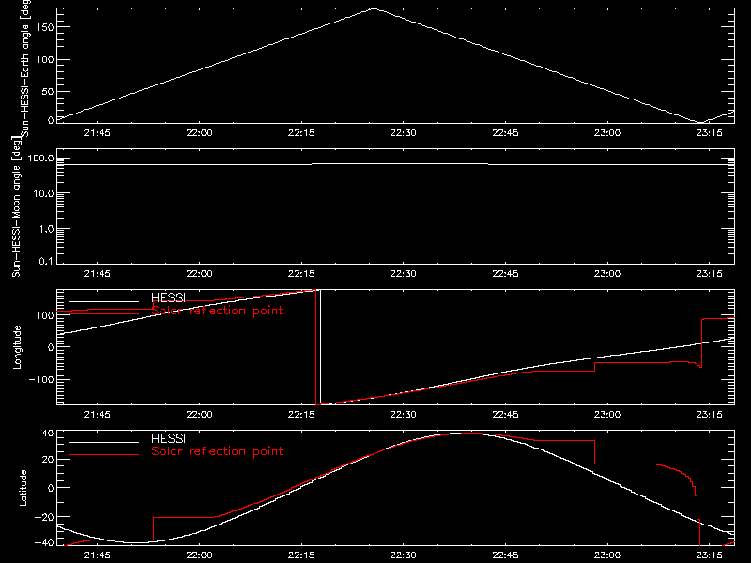Click the Sun-HESSI-Earth angle axis label
The image size is (751, 563).
coord(25,68)
